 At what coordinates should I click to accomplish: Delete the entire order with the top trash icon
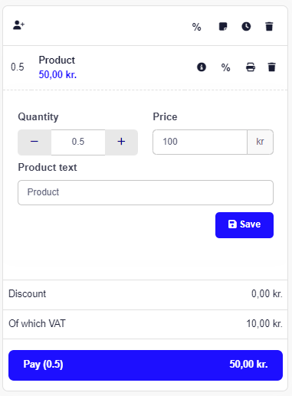coord(269,27)
